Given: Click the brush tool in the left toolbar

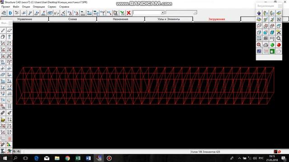Looking at the screenshot, I should click(9, 113).
